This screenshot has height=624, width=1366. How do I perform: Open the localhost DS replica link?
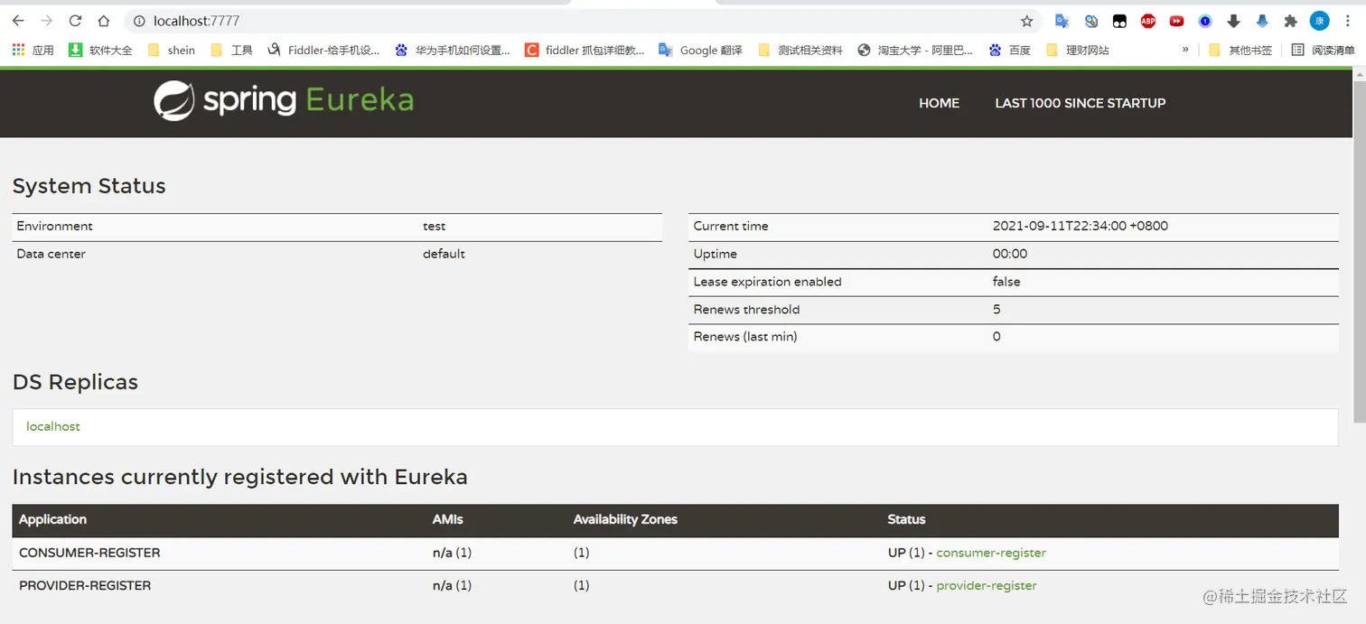pos(53,426)
